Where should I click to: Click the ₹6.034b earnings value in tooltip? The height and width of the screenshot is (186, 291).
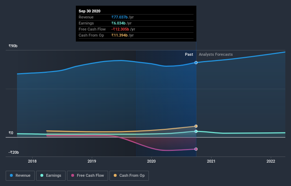(118, 23)
